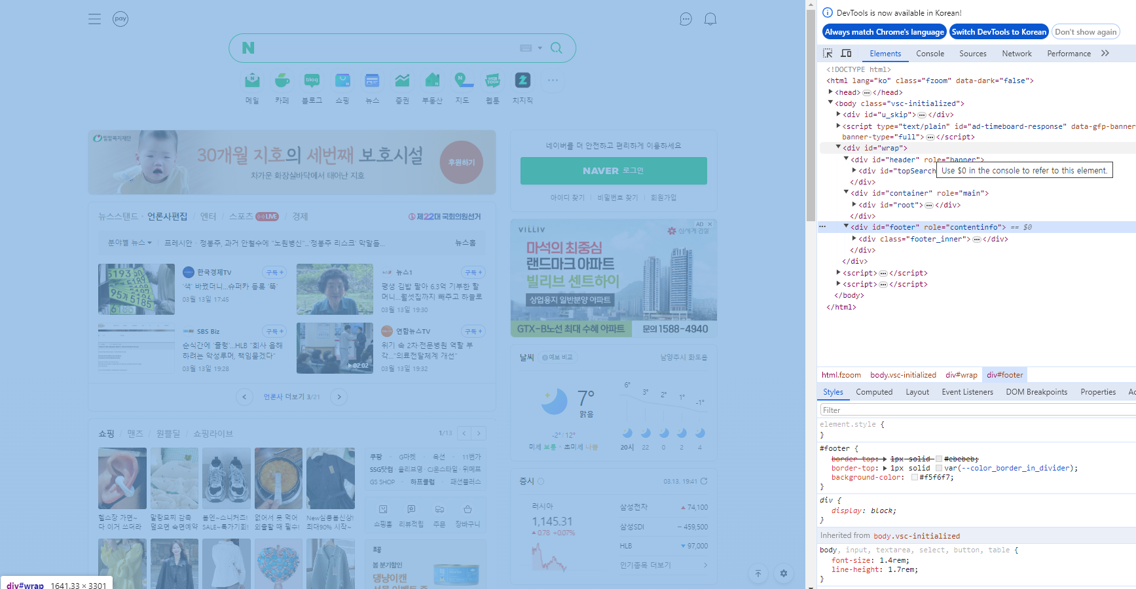Expand the div#root node
1136x589 pixels.
click(x=854, y=204)
